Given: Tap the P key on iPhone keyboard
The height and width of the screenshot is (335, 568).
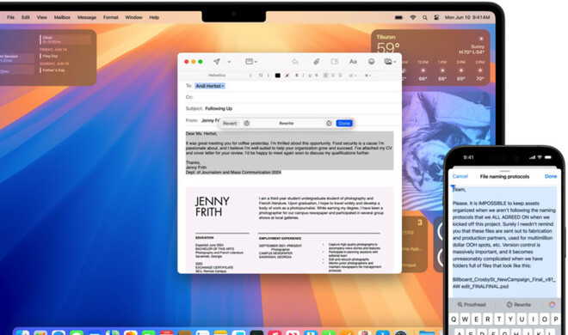Looking at the screenshot, I should click(556, 319).
